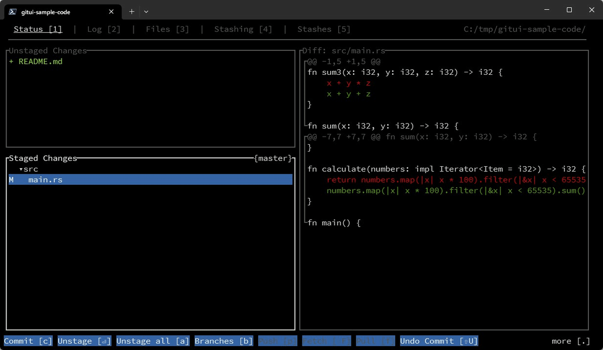Open the Stashes [5] tab
Screen dimensions: 603x350
(324, 29)
